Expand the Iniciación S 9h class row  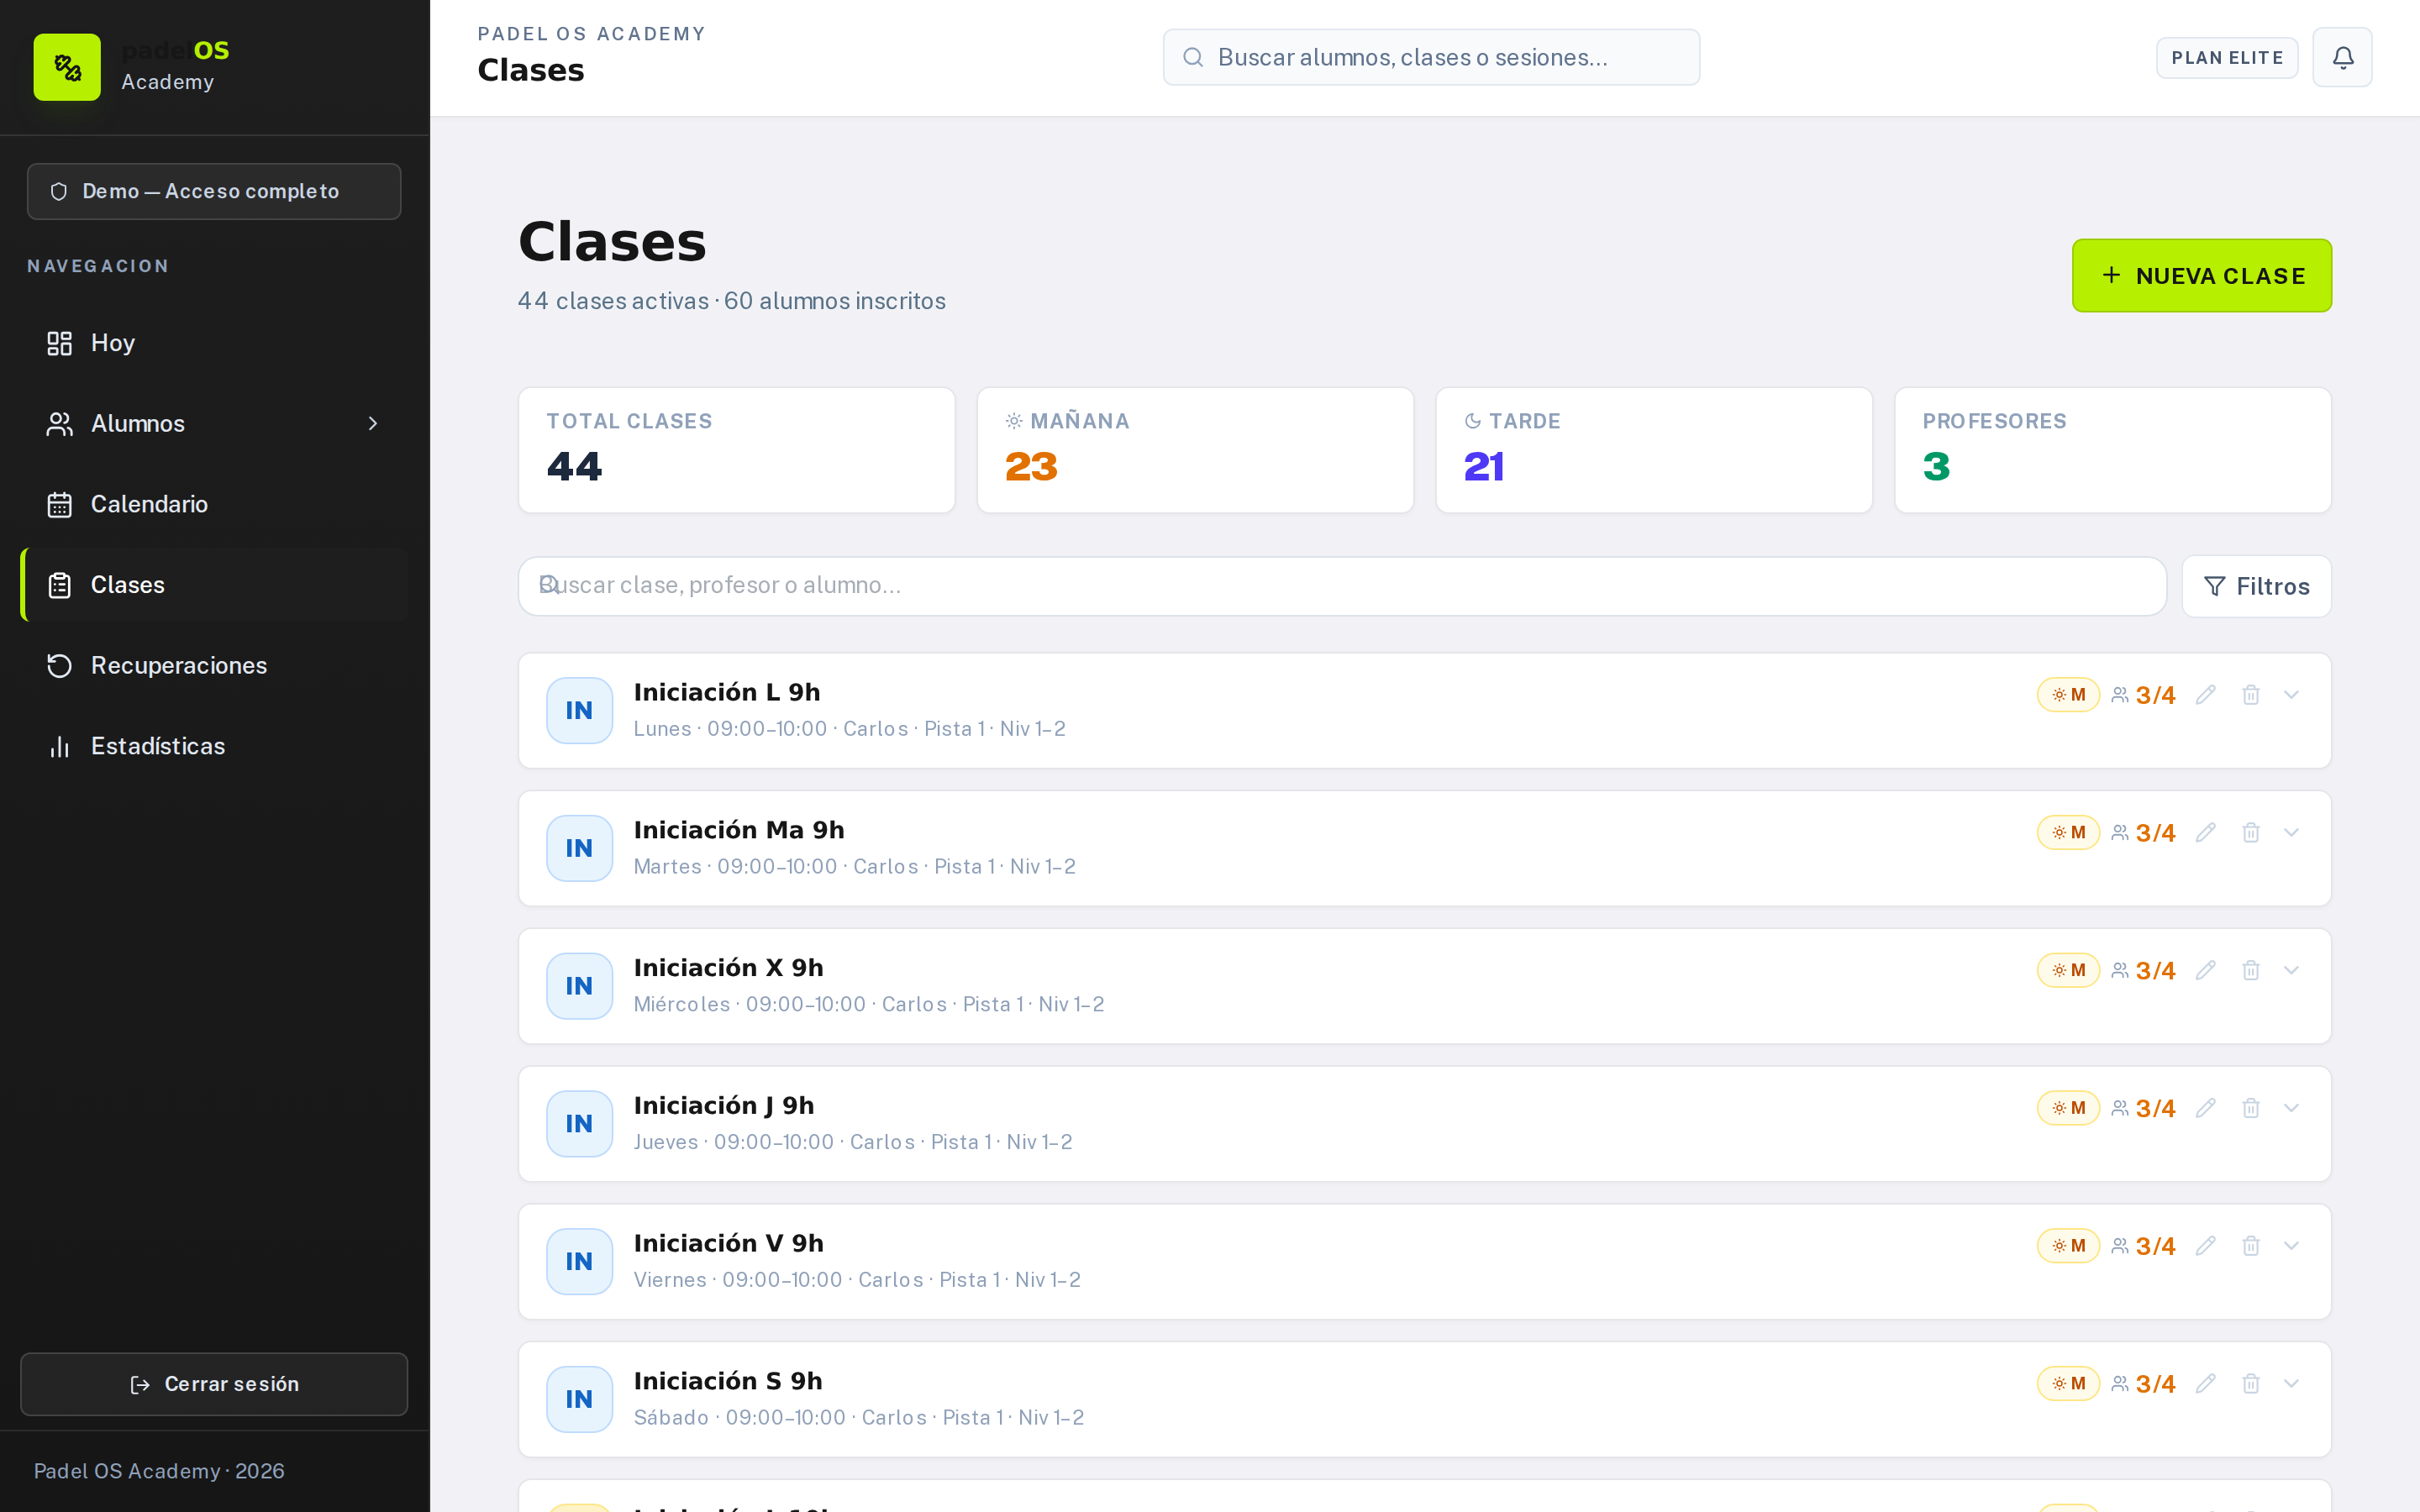tap(2291, 1384)
